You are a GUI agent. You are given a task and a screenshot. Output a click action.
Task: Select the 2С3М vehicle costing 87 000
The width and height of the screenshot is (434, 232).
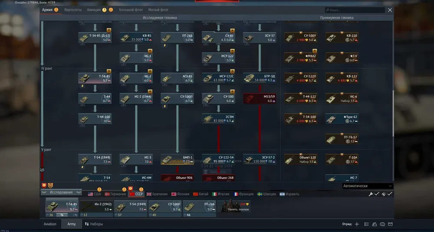point(218,119)
